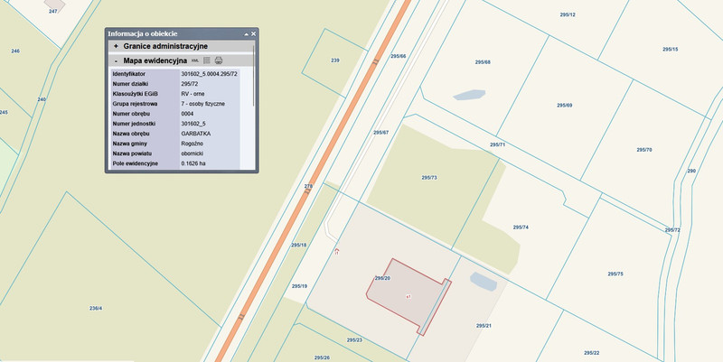
Task: Select parcel 239 on the map
Action: coord(334,60)
